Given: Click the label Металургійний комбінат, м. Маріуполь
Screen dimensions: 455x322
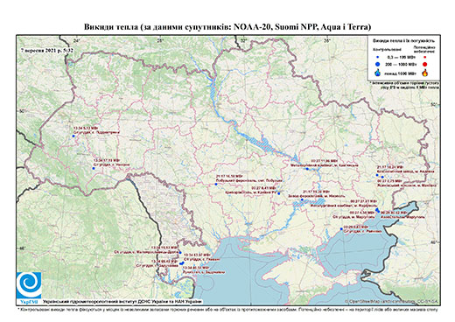Looking at the screenshot, I should [344, 206].
